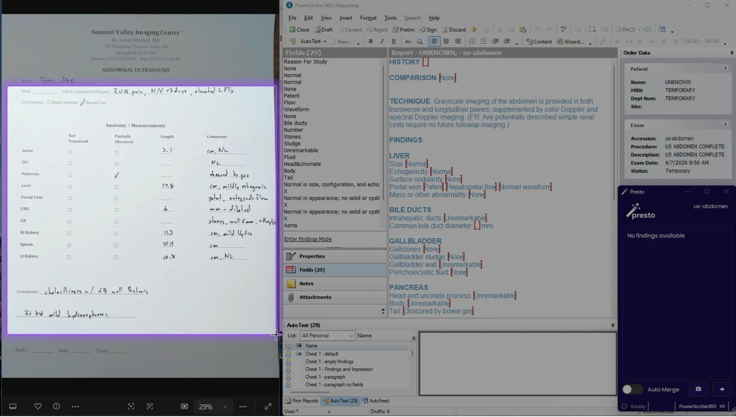Viewport: 736px width, 417px height.
Task: Open document info in the image viewer
Action: [56, 406]
